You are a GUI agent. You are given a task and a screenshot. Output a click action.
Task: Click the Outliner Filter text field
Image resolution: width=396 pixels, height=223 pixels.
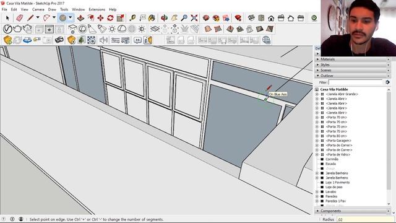[356, 82]
